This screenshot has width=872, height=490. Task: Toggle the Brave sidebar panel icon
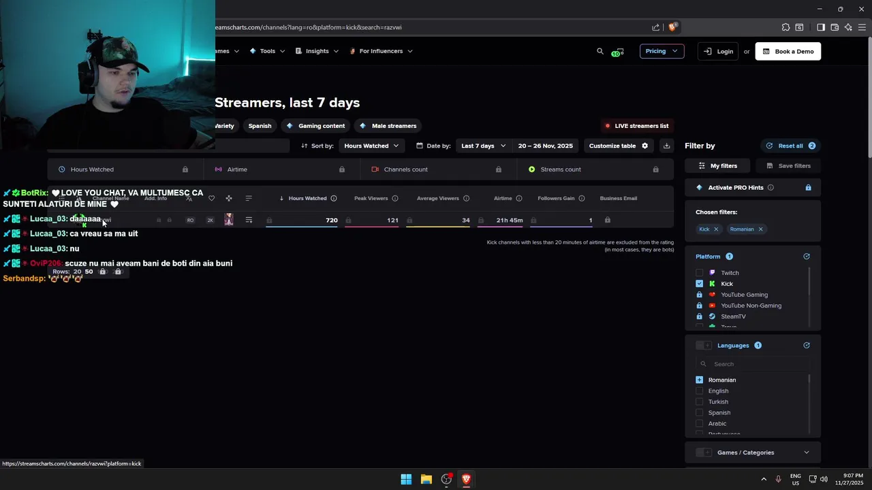(x=821, y=27)
